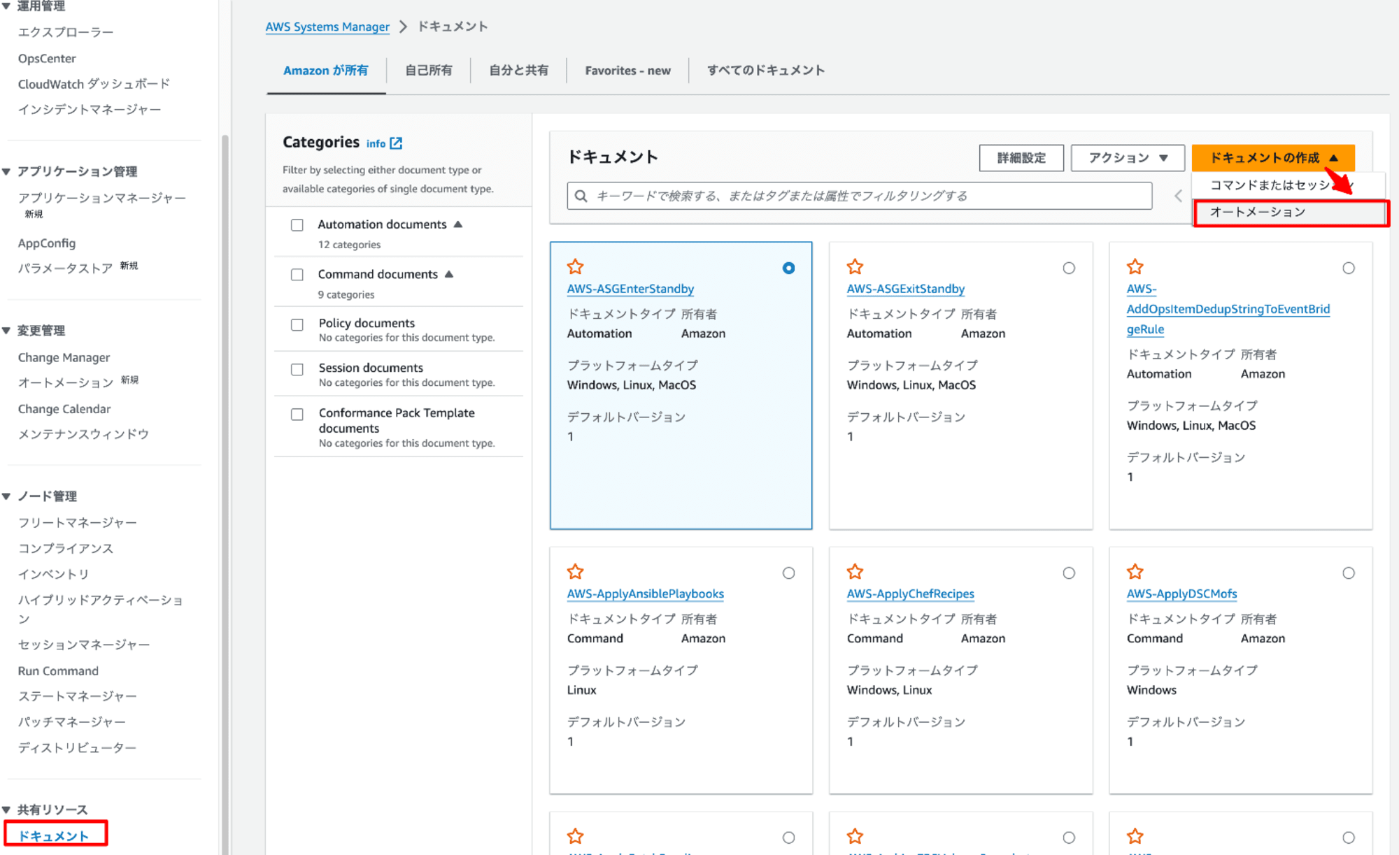Select the AWS-ApplyAnsiblePlaybooks radio button
This screenshot has height=855, width=1399.
788,573
